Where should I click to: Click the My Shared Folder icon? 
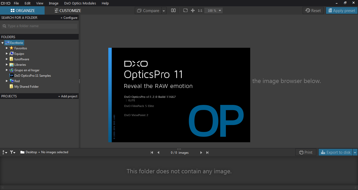pyautogui.click(x=11, y=86)
